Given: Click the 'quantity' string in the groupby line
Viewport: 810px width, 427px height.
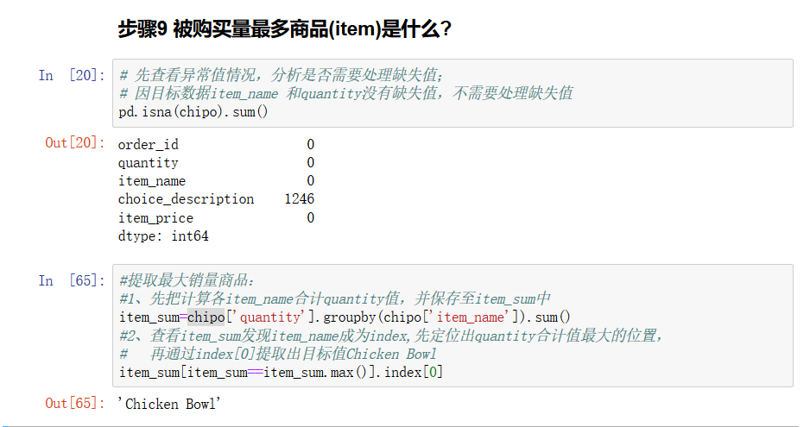Looking at the screenshot, I should click(x=269, y=317).
